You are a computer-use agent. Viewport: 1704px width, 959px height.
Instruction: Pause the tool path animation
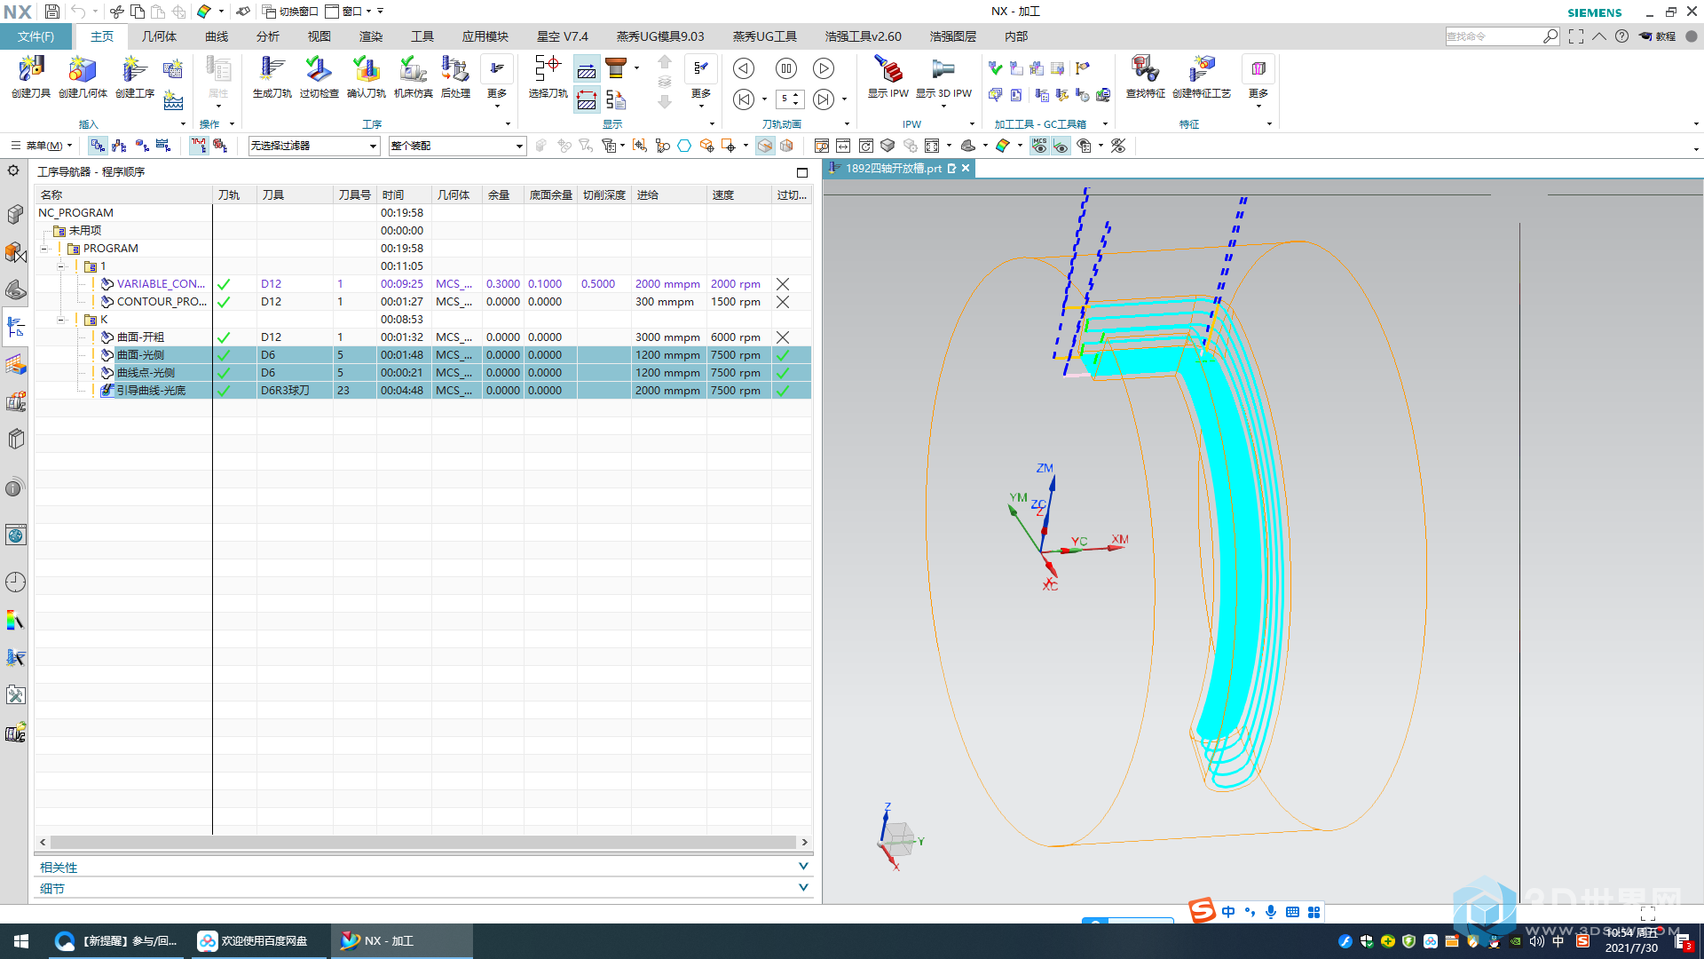785,68
